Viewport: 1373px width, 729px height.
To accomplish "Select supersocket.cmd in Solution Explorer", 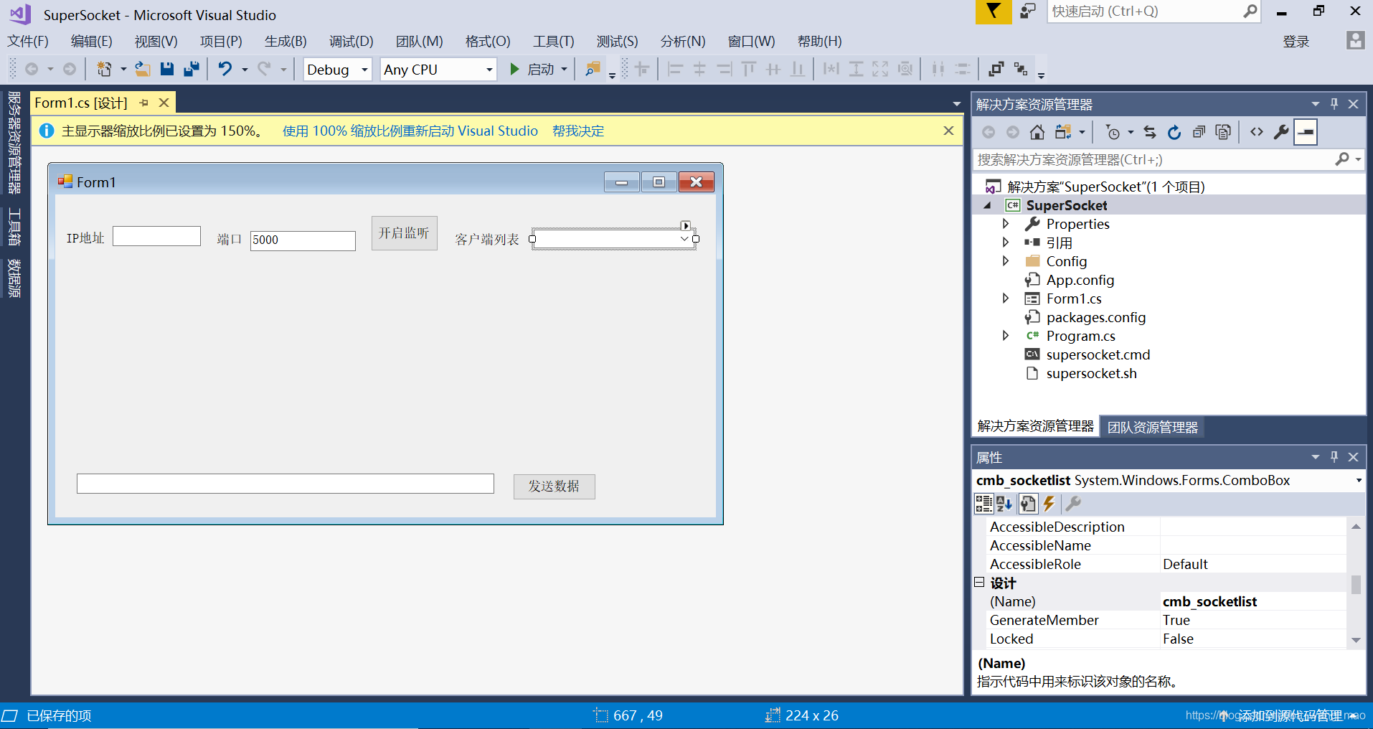I will click(1098, 354).
